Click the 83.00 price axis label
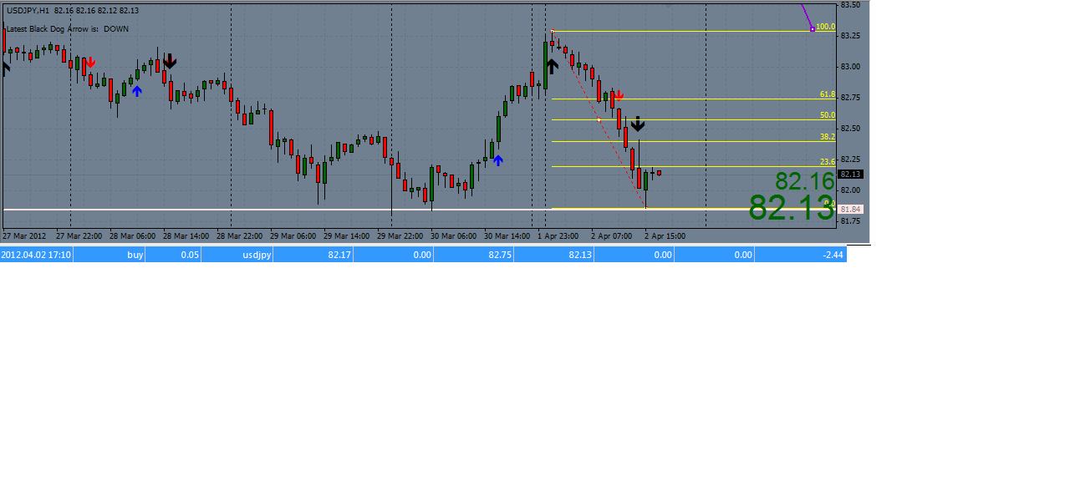 851,67
